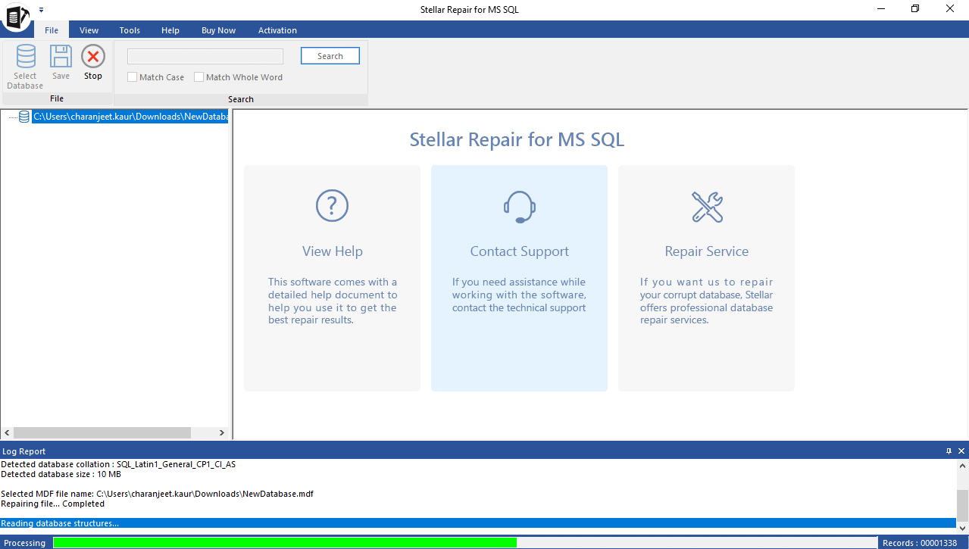Image resolution: width=969 pixels, height=549 pixels.
Task: Click the Save disk icon
Action: pos(61,57)
